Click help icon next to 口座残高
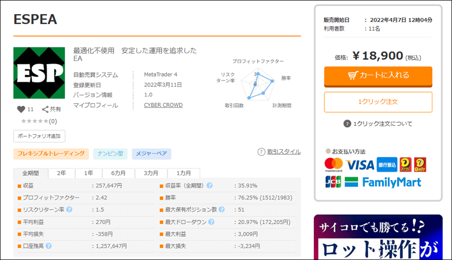Image resolution: width=452 pixels, height=260 pixels. [x=49, y=246]
